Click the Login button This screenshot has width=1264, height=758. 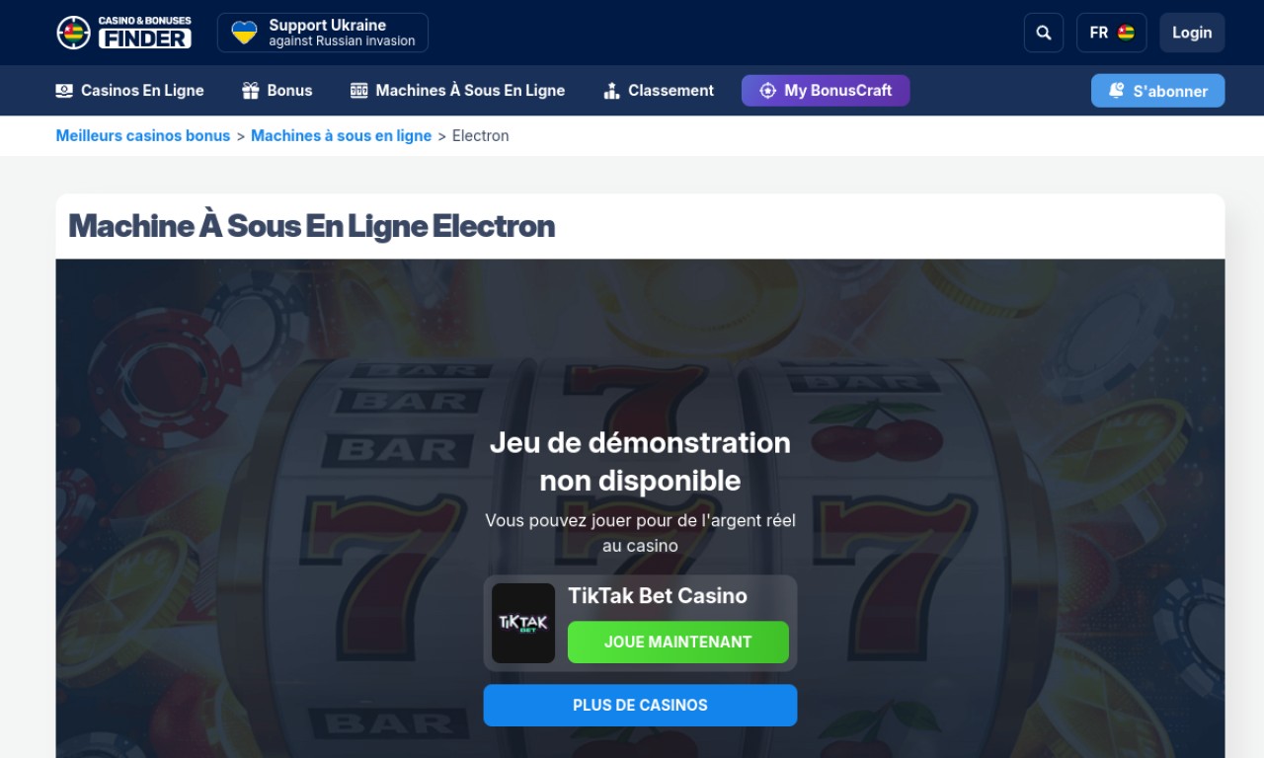(x=1192, y=33)
